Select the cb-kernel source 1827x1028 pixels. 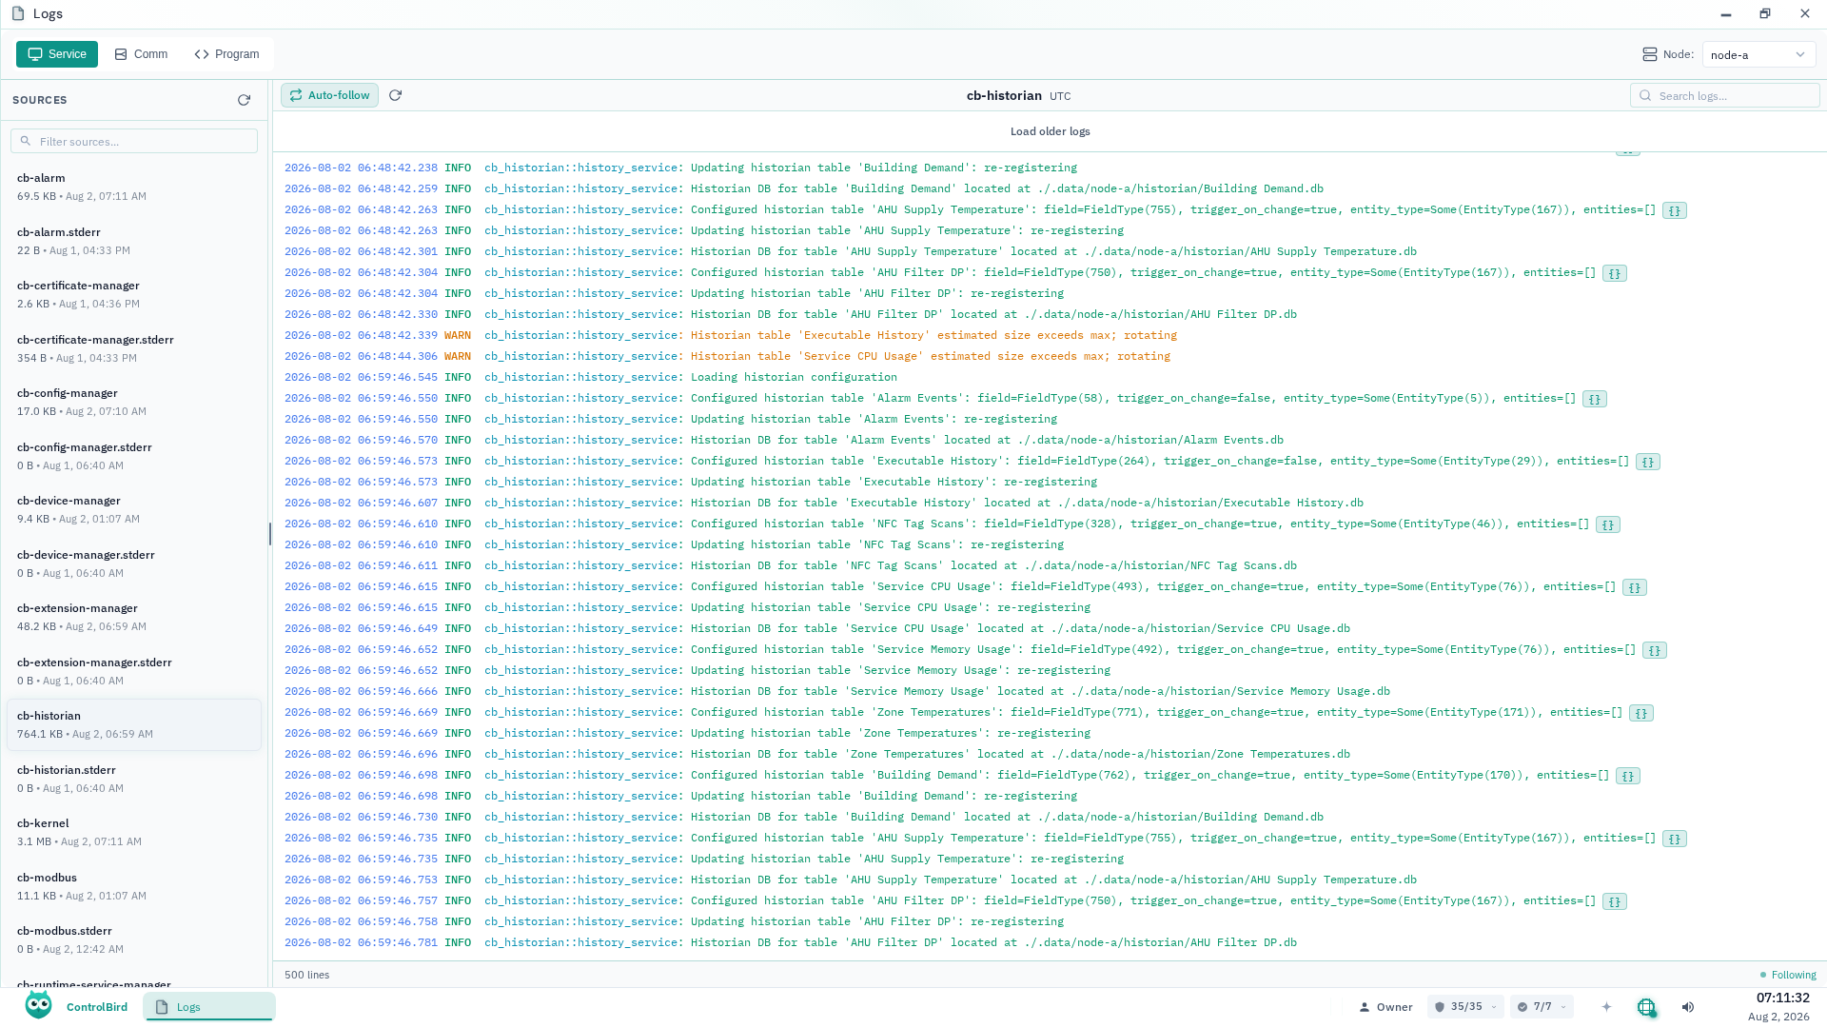(x=134, y=832)
